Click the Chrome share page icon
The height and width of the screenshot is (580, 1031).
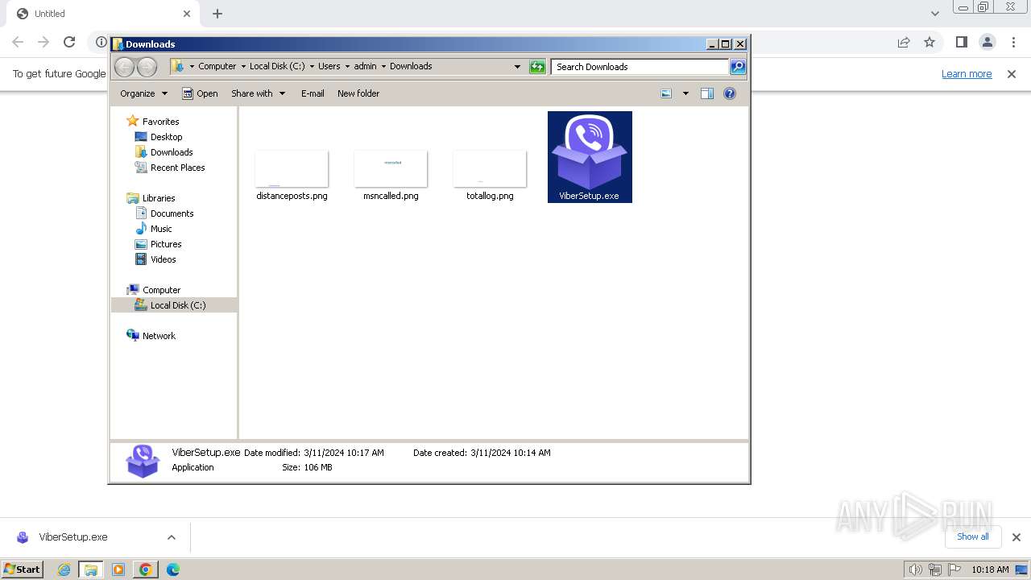pos(904,42)
